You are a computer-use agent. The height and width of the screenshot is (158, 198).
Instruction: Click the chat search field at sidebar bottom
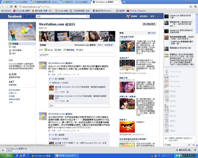[x=175, y=145]
